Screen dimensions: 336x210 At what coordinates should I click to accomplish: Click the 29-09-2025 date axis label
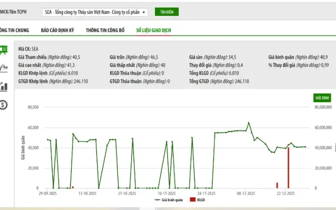tap(48, 194)
